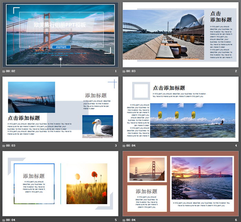Viewport: 241px width, 222px height.
Task: Click the transition star icon under slide 1
Action: (x=4, y=71)
